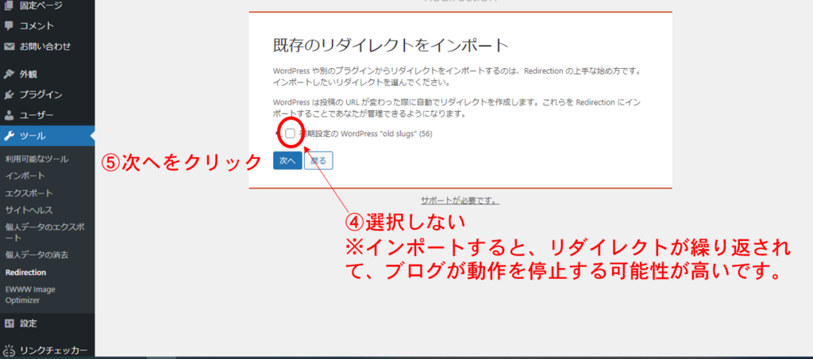Click the プラグイン plug icon
This screenshot has height=359, width=813.
pos(9,94)
